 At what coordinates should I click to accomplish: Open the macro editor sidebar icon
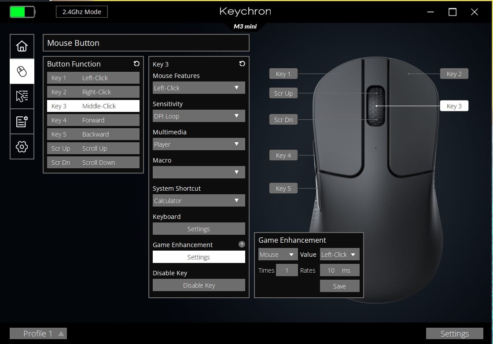pyautogui.click(x=22, y=122)
